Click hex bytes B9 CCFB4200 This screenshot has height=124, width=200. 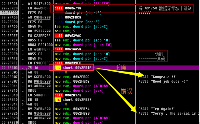[x=39, y=77]
